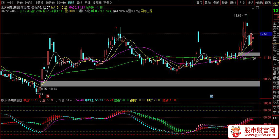Click the red 涨 marker icon
Viewport: 279px width, 139px height.
(47, 96)
